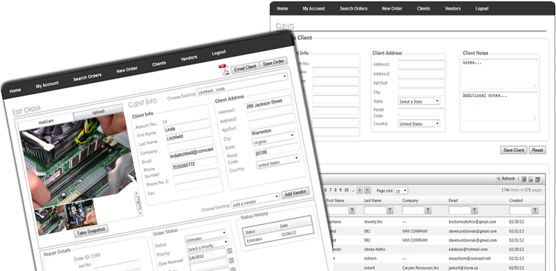Open New Order menu in Edit Order window
Viewport: 556px width, 271px height.
[127, 70]
